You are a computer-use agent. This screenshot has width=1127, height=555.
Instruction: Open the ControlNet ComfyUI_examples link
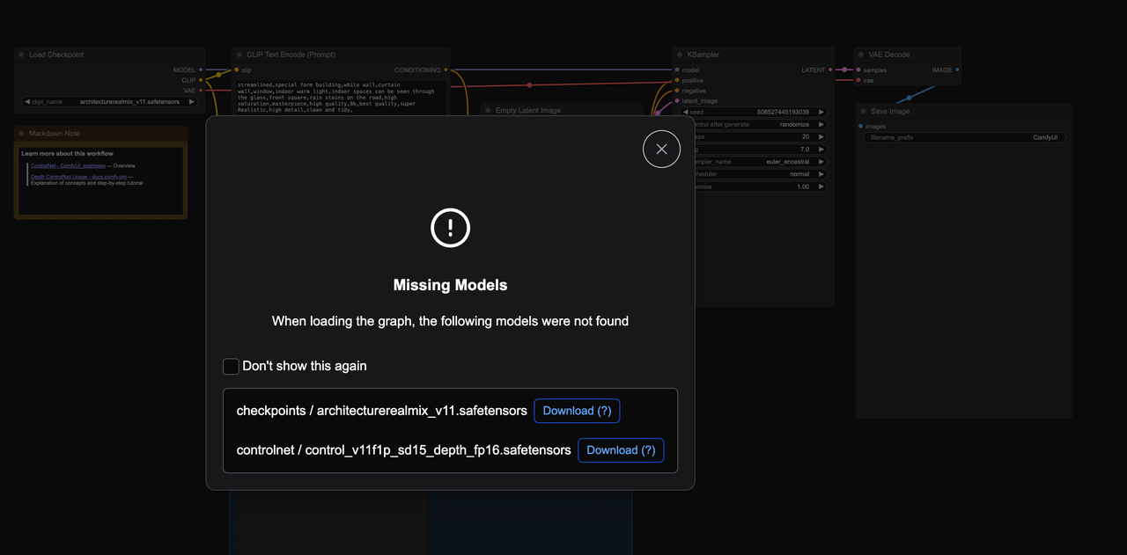pyautogui.click(x=68, y=165)
